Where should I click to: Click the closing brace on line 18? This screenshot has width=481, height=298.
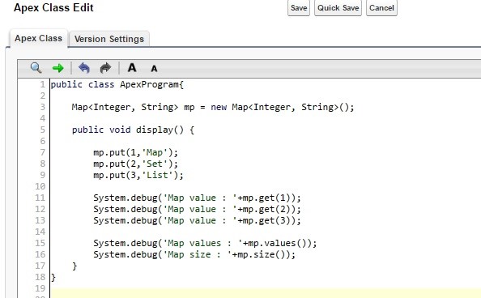(53, 278)
